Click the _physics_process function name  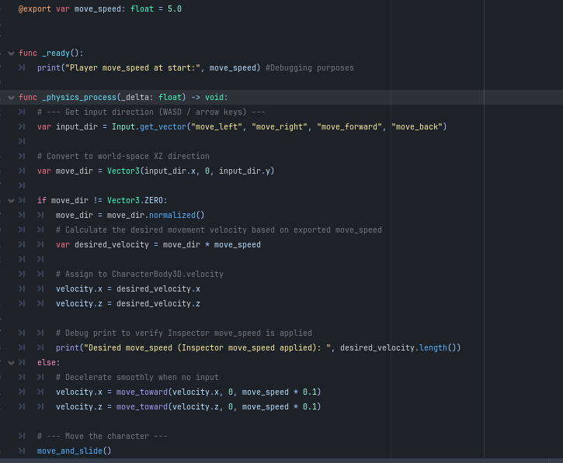pos(78,98)
